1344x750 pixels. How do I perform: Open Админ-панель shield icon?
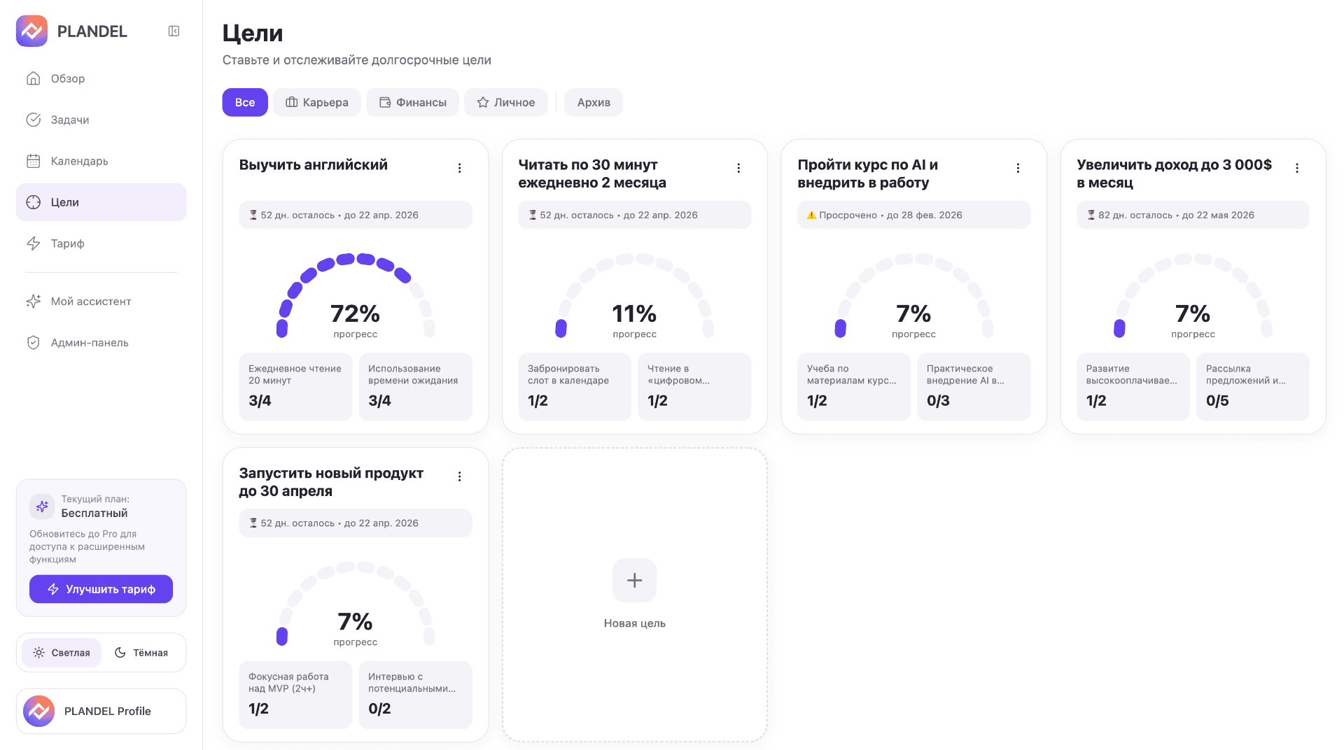(x=33, y=343)
